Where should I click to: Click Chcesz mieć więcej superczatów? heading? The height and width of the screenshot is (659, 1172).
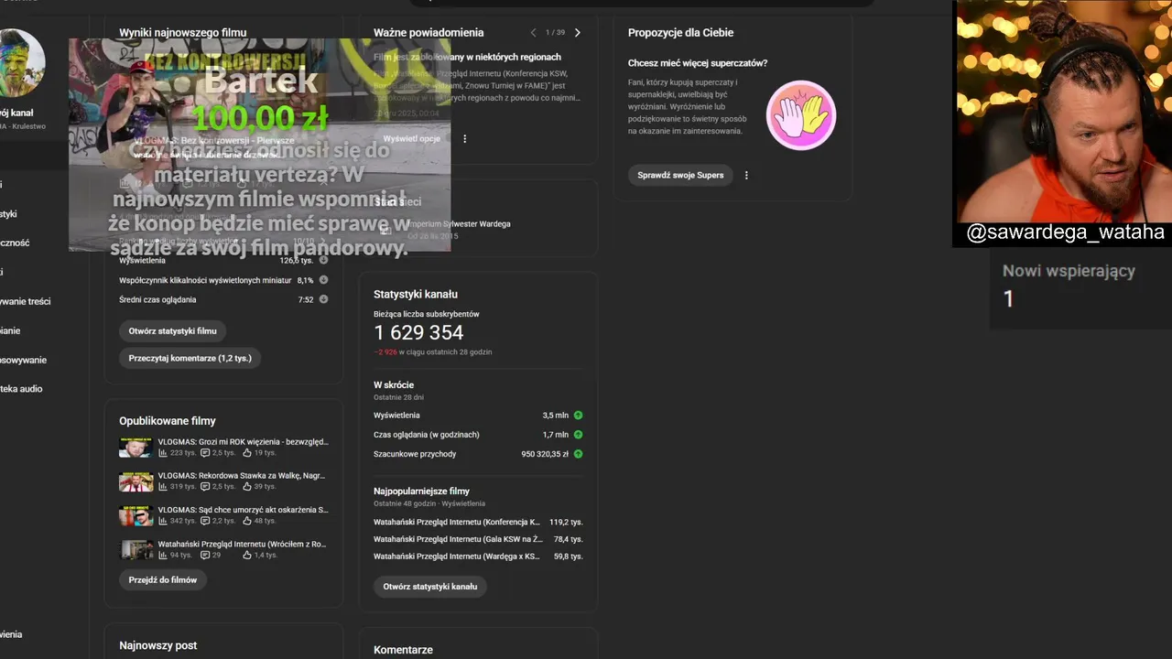698,63
